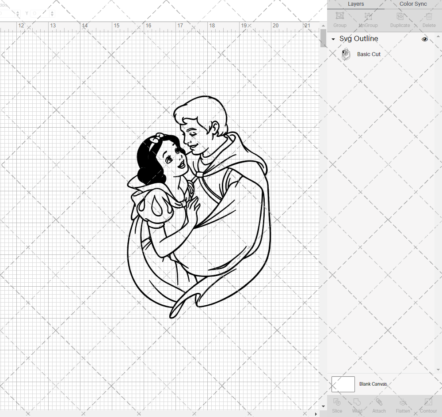The width and height of the screenshot is (442, 417).
Task: Click the UnGroup icon
Action: click(368, 16)
